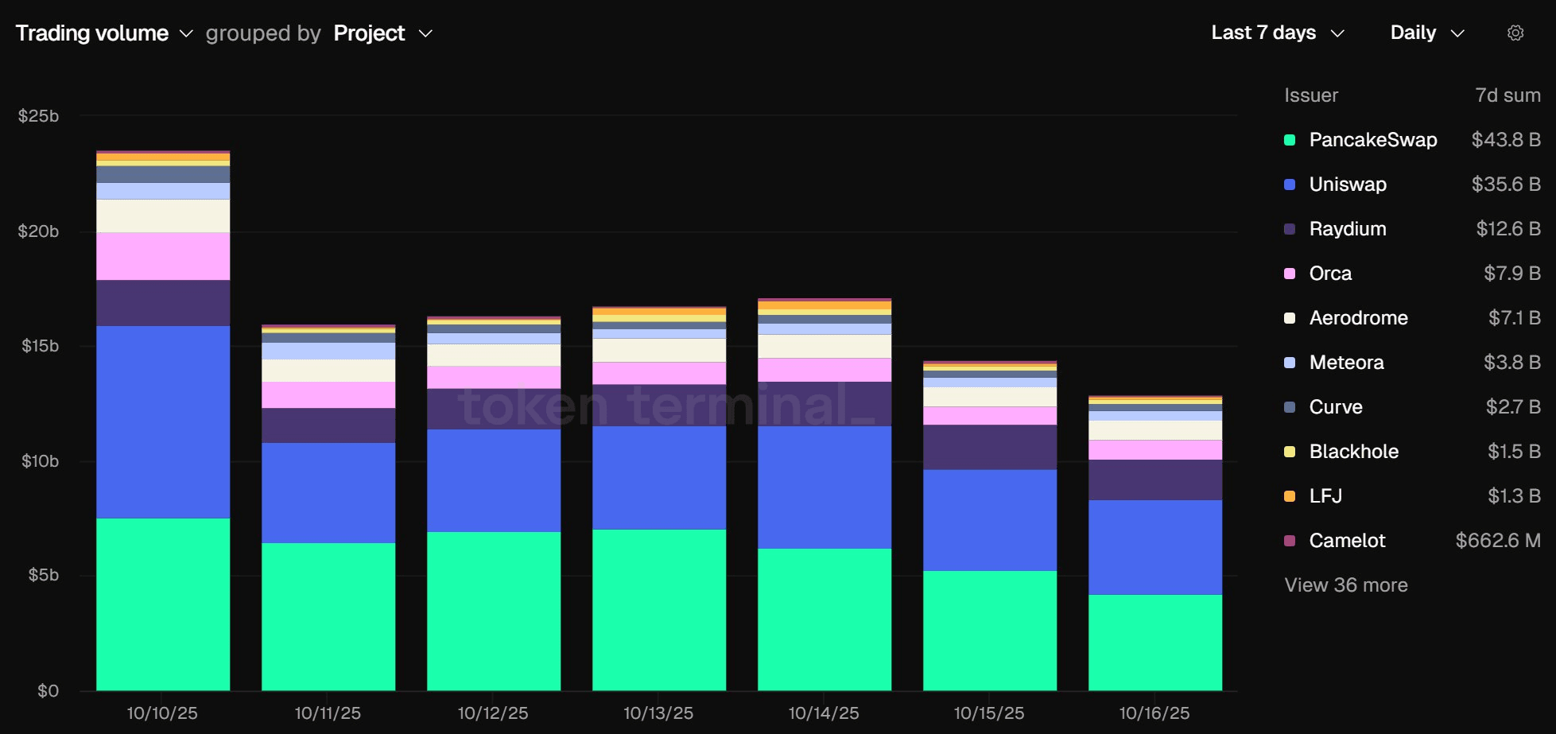Click the Blackhole yellow legend marker
1556x734 pixels.
click(1290, 452)
